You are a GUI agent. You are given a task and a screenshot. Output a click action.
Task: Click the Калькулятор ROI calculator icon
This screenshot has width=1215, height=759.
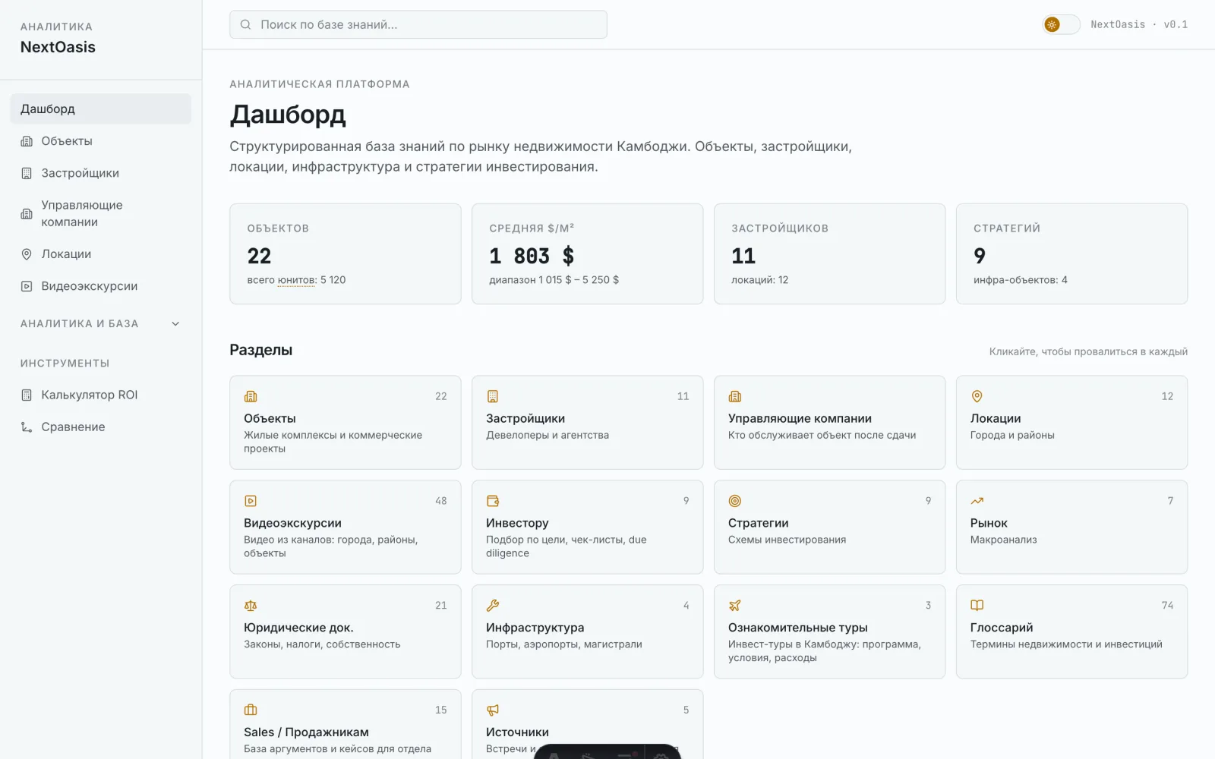27,395
